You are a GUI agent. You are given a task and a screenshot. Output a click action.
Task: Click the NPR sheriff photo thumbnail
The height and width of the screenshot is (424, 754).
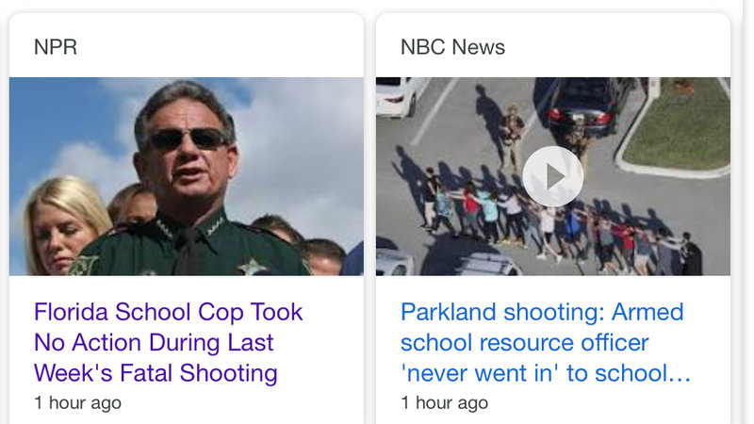click(186, 176)
